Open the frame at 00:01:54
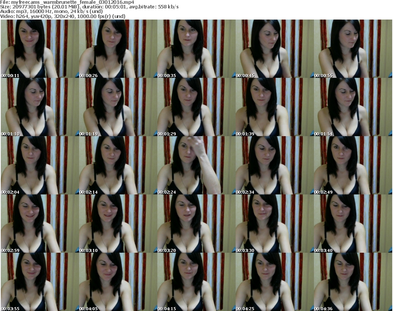 [x=353, y=107]
